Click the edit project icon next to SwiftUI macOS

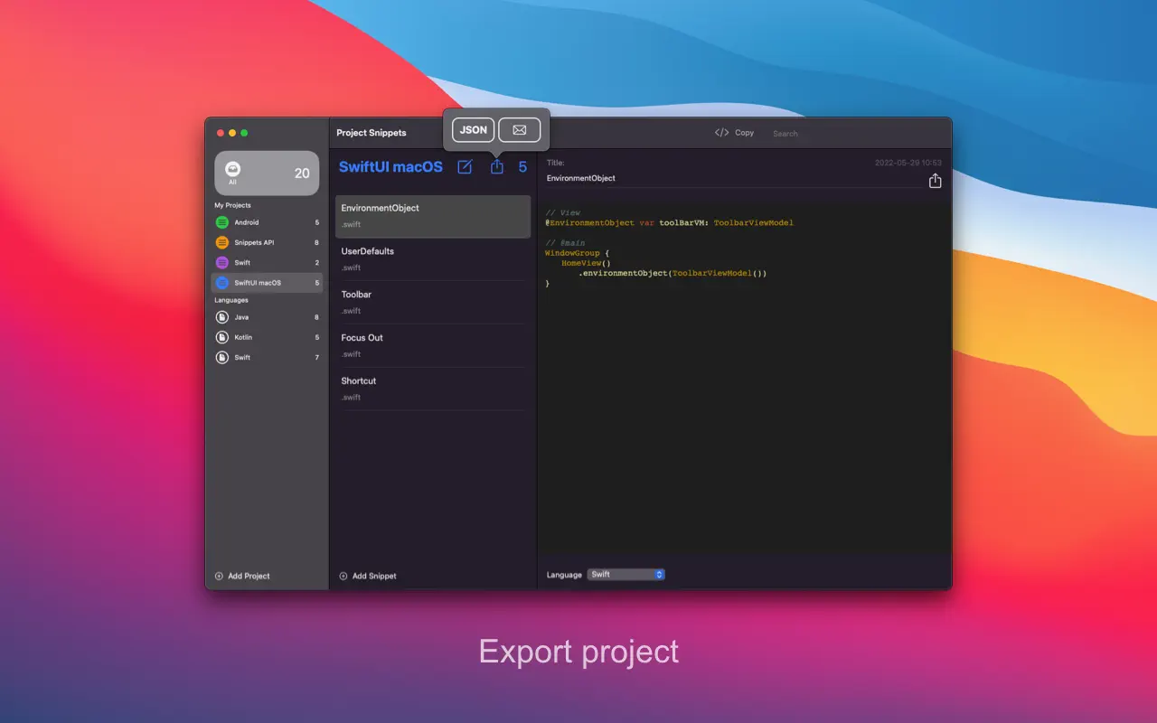tap(465, 166)
